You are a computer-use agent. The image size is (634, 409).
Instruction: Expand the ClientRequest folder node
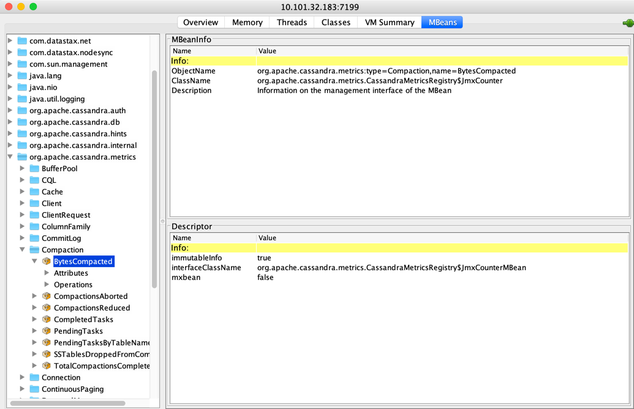coord(23,215)
